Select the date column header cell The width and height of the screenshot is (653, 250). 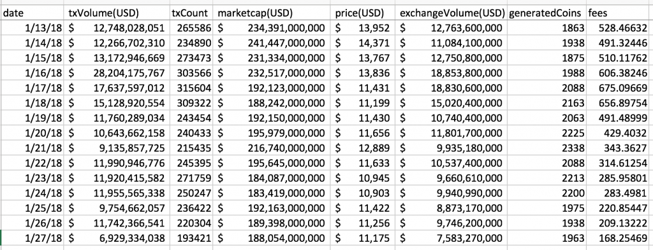[x=33, y=13]
